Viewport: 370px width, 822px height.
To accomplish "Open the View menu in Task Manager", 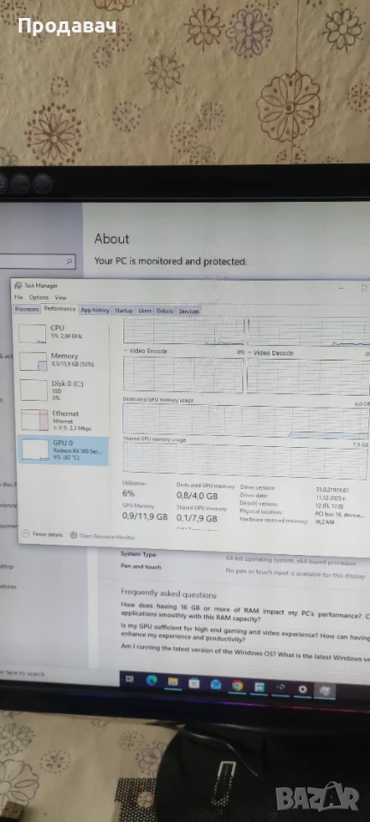I will 61,297.
